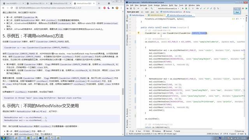The height and width of the screenshot is (140, 249).
Task: Click dump method in the breadcrumb bar
Action: tap(187, 12)
